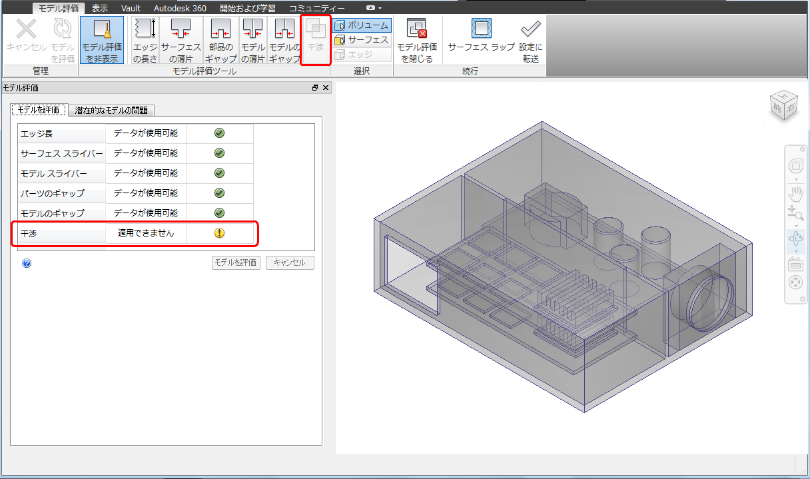Click the モデルを評価 button in panel
810x479 pixels.
tap(235, 262)
